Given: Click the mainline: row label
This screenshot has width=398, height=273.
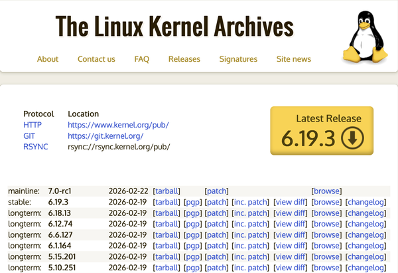Looking at the screenshot, I should pyautogui.click(x=24, y=191).
